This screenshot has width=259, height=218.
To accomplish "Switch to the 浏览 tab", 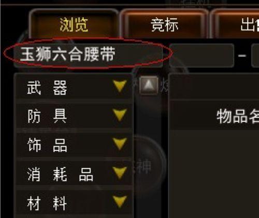I will (74, 25).
